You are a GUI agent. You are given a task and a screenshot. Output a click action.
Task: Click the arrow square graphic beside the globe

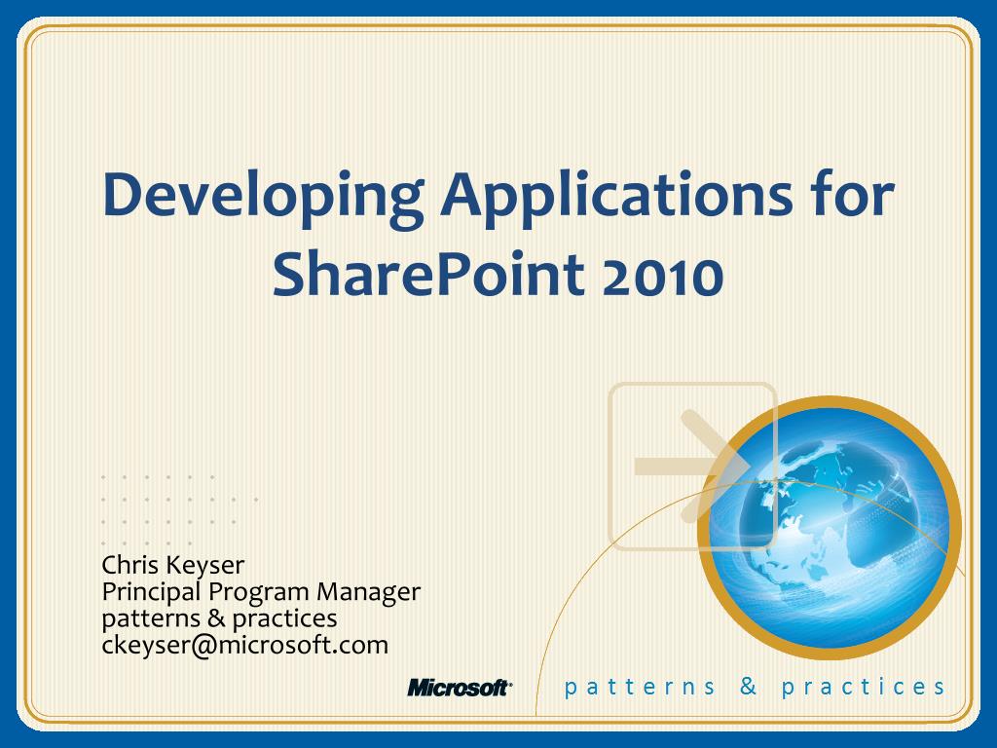click(x=693, y=466)
